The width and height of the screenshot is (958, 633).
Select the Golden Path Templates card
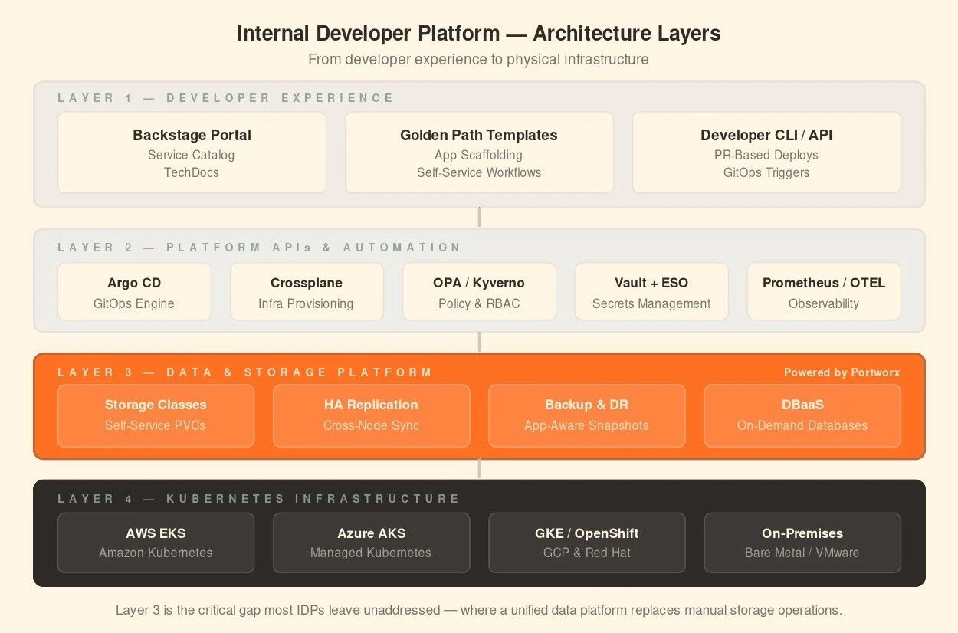point(479,153)
